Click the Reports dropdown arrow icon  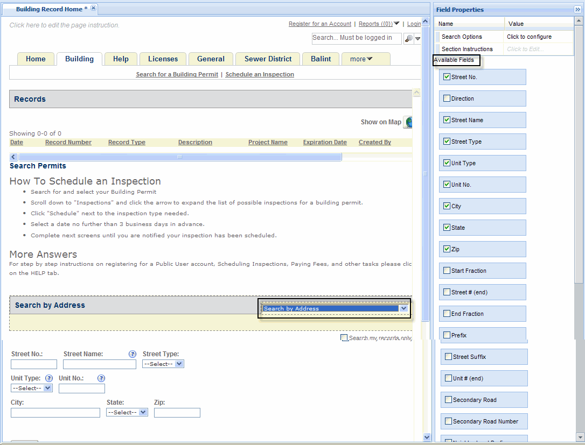pos(397,24)
